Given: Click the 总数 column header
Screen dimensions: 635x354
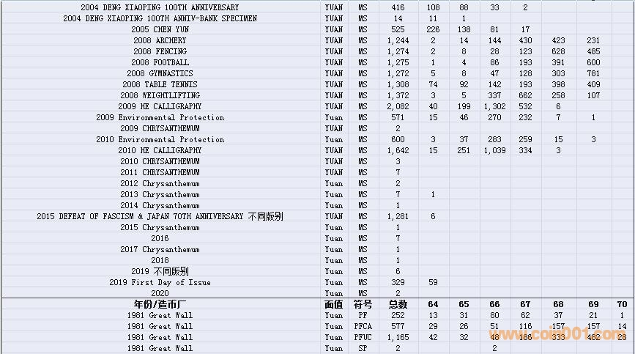Looking at the screenshot, I should coord(398,304).
